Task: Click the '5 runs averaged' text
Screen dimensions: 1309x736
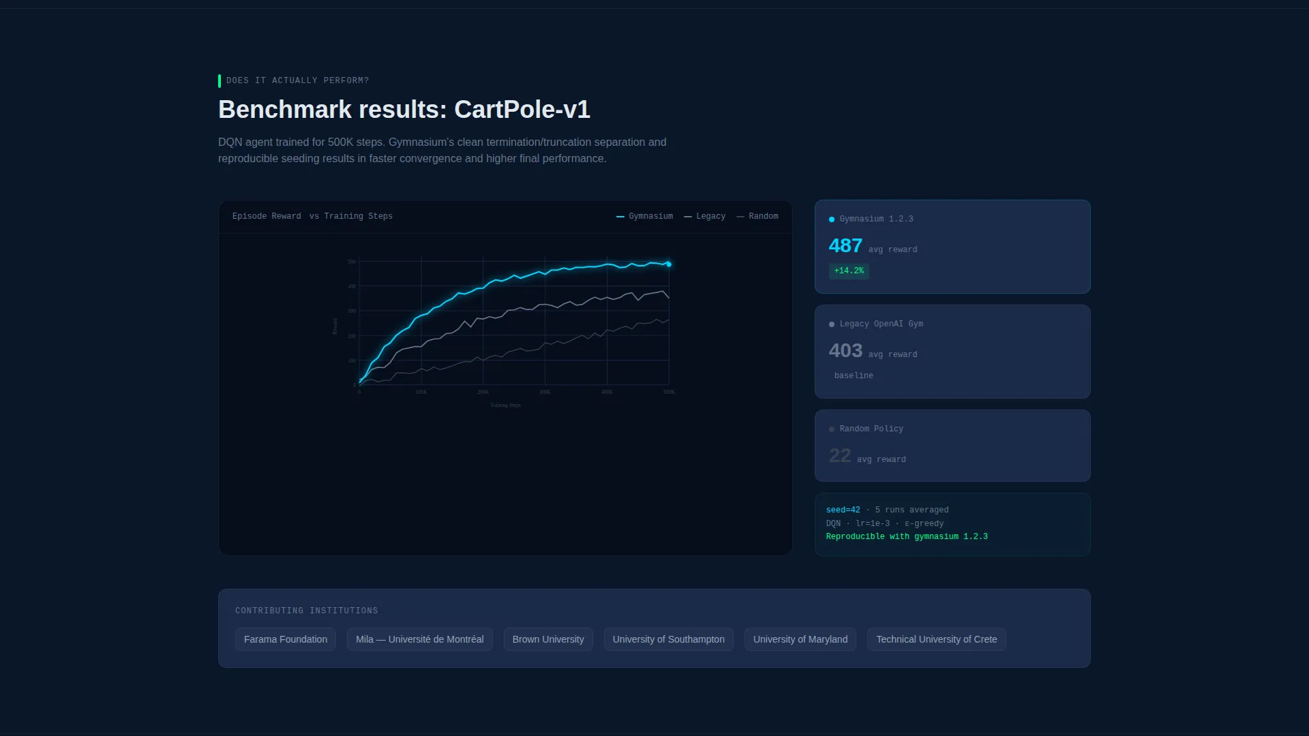Action: [x=912, y=510]
